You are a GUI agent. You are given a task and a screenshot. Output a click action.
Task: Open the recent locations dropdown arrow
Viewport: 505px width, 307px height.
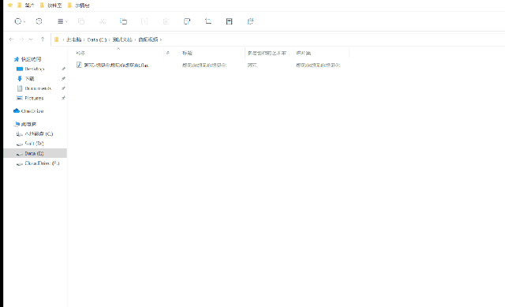(31, 39)
